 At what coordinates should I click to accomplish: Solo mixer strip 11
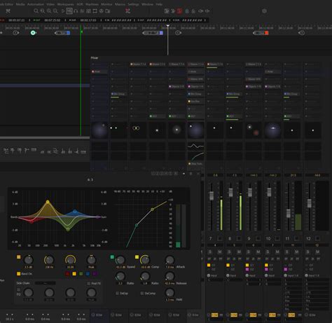click(286, 252)
